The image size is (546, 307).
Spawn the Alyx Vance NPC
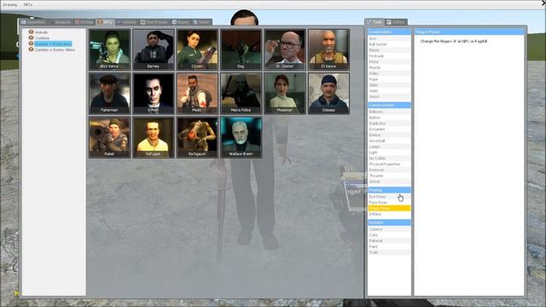tap(110, 49)
